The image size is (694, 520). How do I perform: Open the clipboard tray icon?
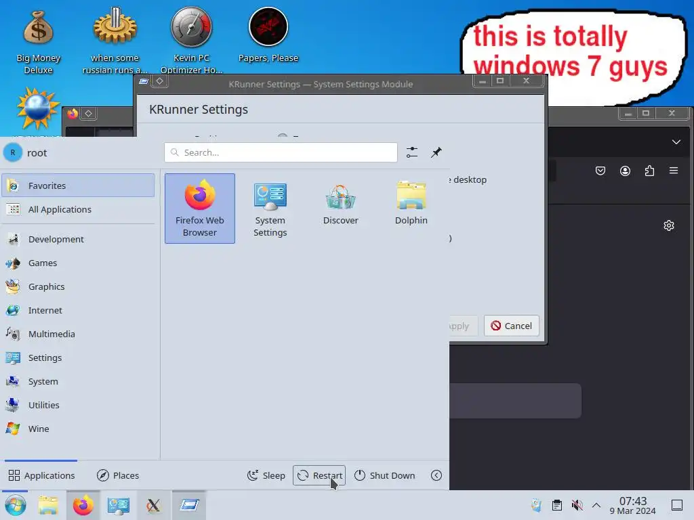click(557, 505)
